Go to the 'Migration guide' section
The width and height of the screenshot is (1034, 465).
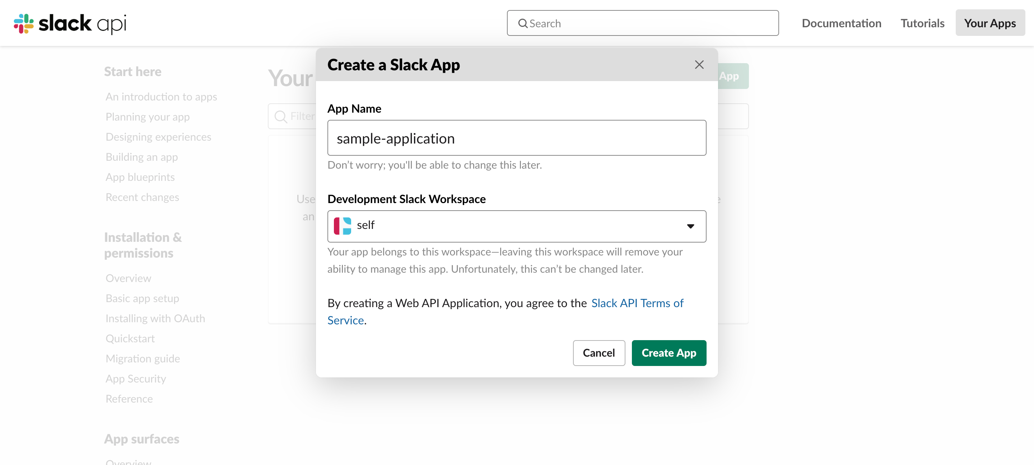coord(143,358)
